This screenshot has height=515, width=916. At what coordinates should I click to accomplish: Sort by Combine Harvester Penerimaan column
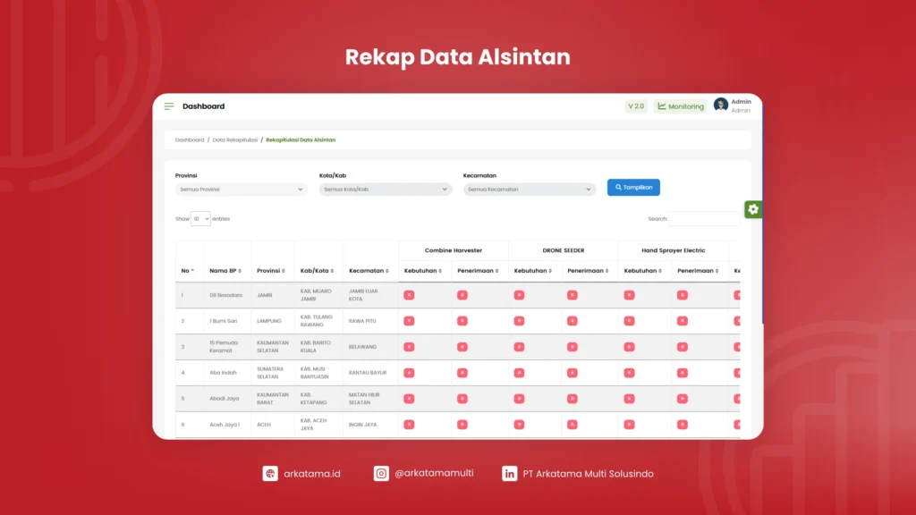coord(479,271)
